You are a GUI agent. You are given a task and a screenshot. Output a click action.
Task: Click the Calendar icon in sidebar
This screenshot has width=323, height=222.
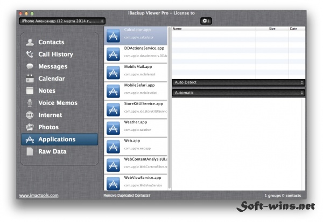pyautogui.click(x=30, y=79)
